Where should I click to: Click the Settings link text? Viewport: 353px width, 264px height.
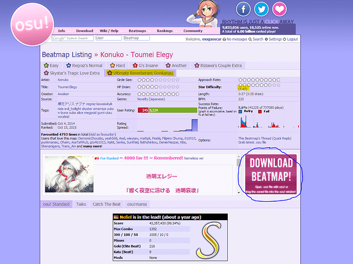pos(275,39)
